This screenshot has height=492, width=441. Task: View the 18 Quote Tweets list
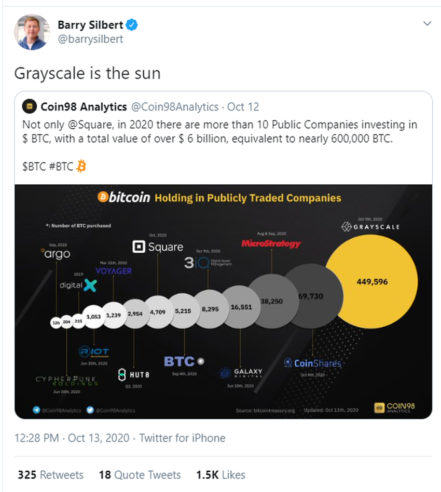click(x=140, y=475)
